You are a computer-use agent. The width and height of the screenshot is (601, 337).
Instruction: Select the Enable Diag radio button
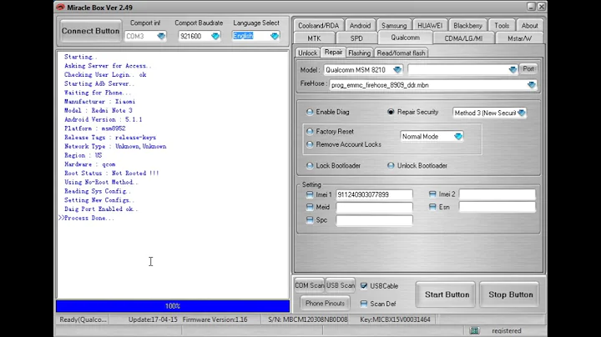point(310,112)
